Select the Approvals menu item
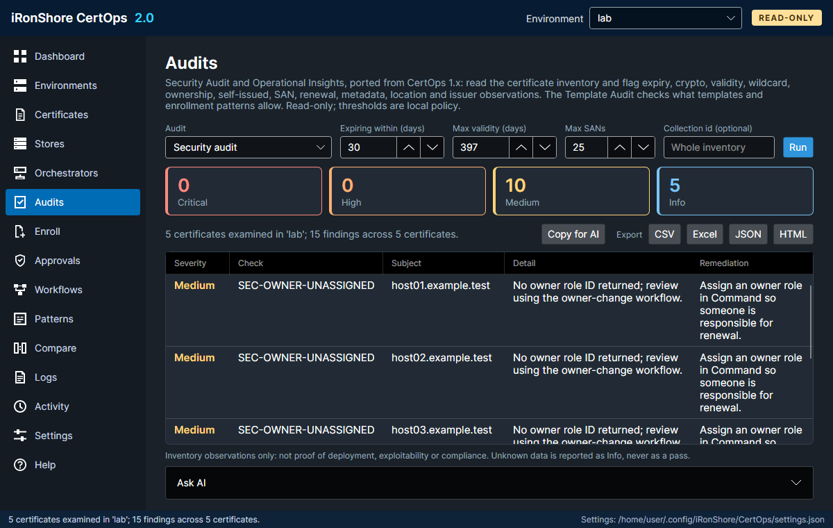833x528 pixels. (x=73, y=261)
